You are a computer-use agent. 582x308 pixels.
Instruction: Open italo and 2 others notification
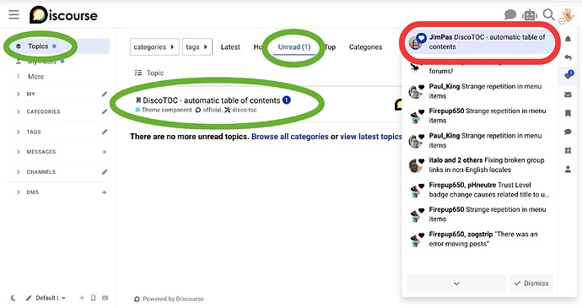point(480,165)
